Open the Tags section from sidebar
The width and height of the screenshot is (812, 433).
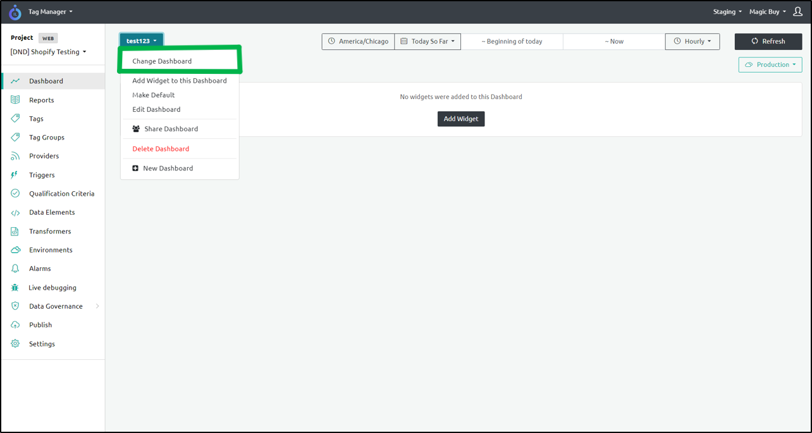click(x=39, y=118)
